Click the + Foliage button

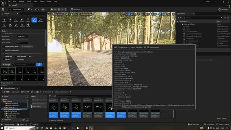pyautogui.click(x=6, y=65)
